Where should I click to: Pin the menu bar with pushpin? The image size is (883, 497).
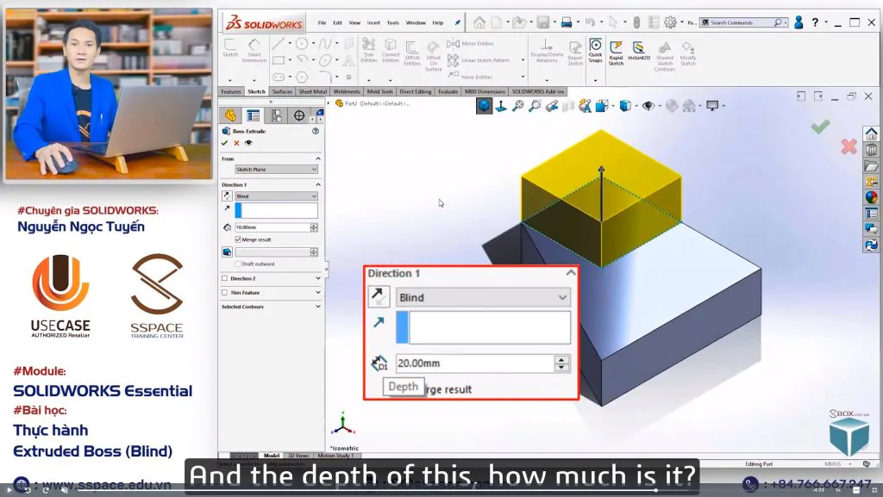tap(457, 22)
